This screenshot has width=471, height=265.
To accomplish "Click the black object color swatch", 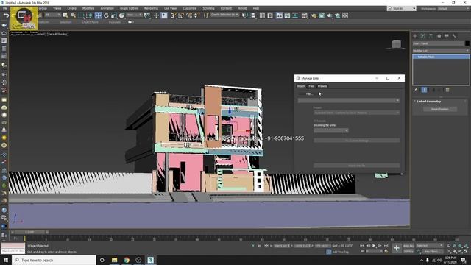I will click(467, 43).
